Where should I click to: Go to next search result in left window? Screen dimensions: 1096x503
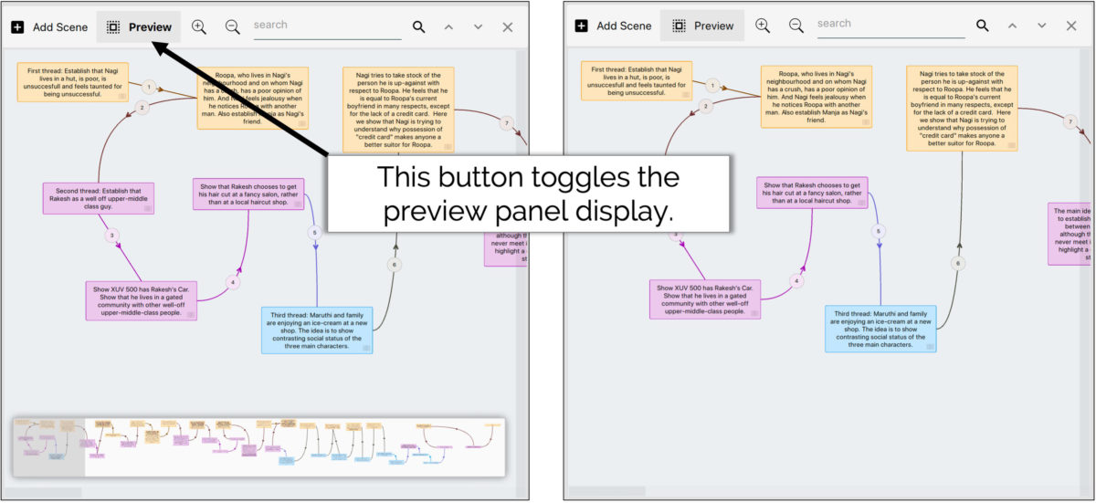click(x=478, y=27)
